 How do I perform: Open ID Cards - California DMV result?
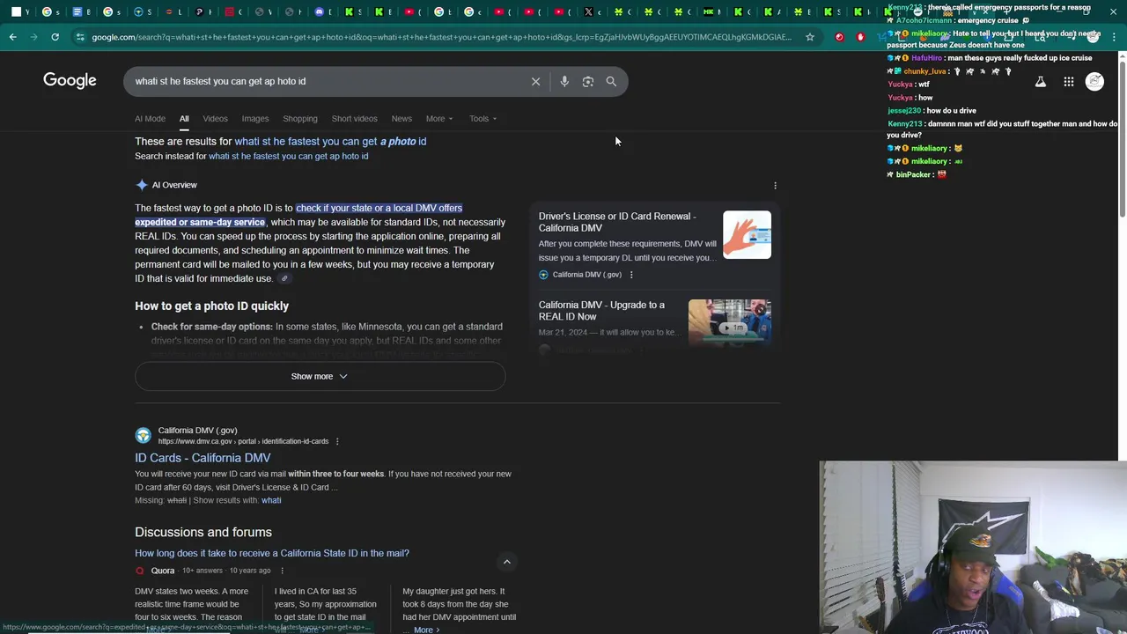coord(203,458)
